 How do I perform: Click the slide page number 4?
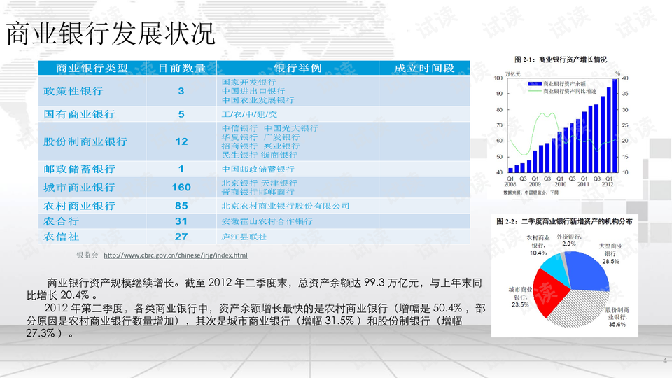pyautogui.click(x=664, y=360)
